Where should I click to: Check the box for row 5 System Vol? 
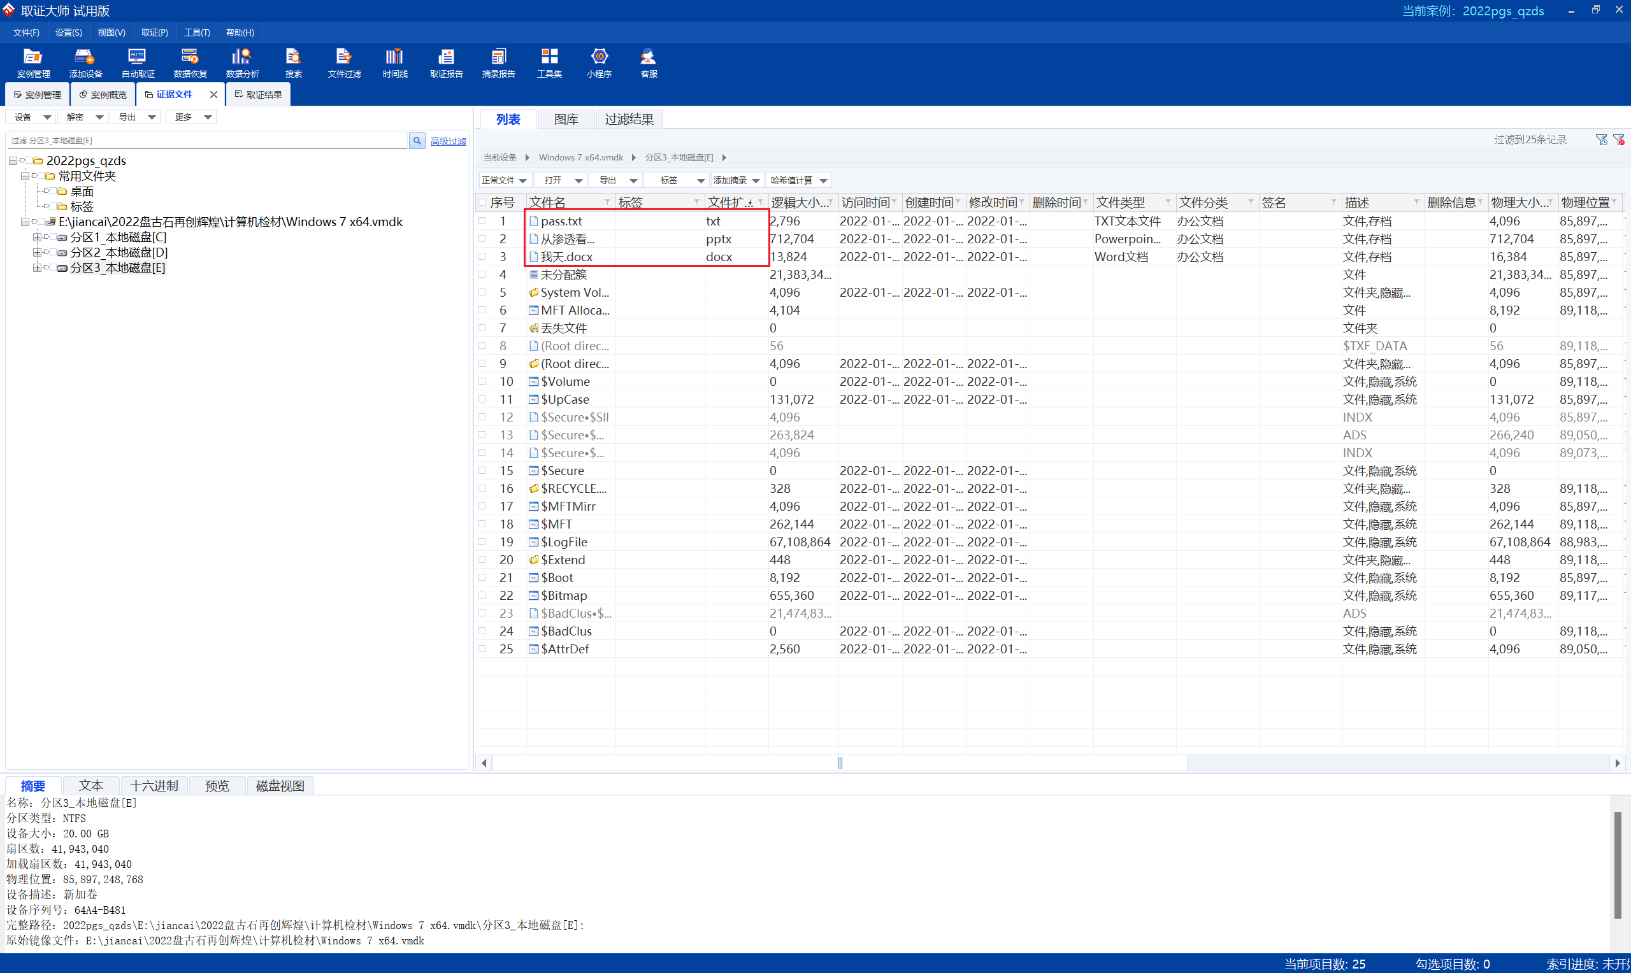click(482, 292)
